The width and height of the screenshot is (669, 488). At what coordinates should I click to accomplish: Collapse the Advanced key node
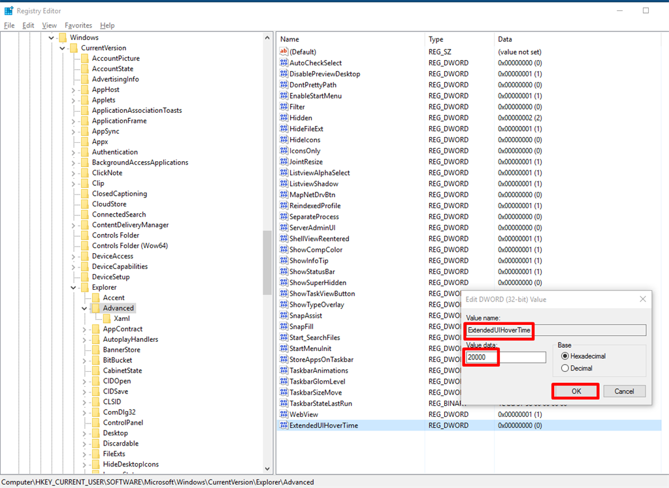point(84,309)
